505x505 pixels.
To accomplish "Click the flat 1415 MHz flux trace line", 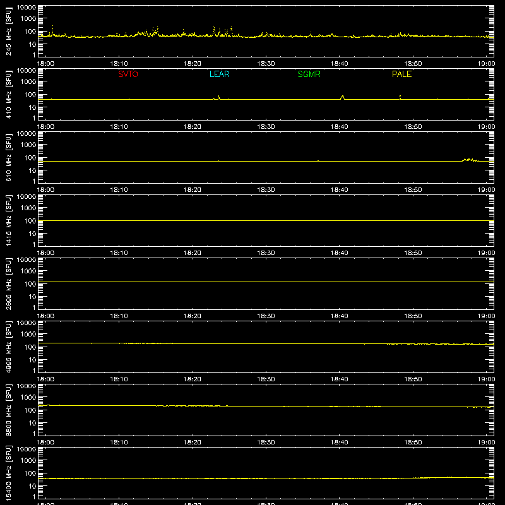I will coord(266,220).
